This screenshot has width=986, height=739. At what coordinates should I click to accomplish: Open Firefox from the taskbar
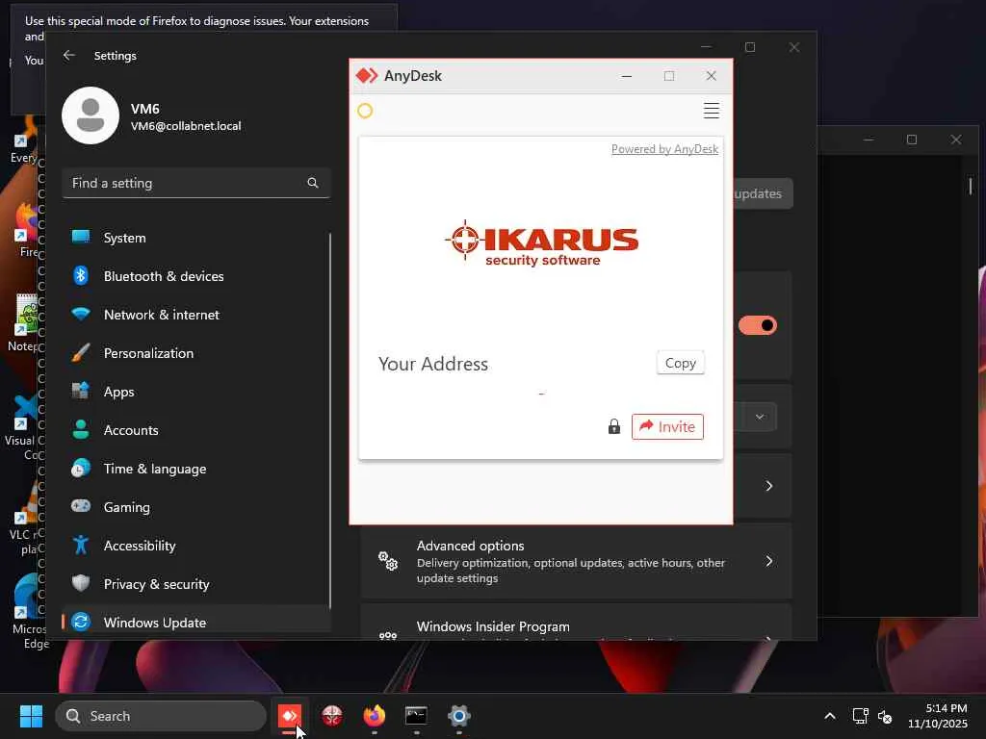375,716
